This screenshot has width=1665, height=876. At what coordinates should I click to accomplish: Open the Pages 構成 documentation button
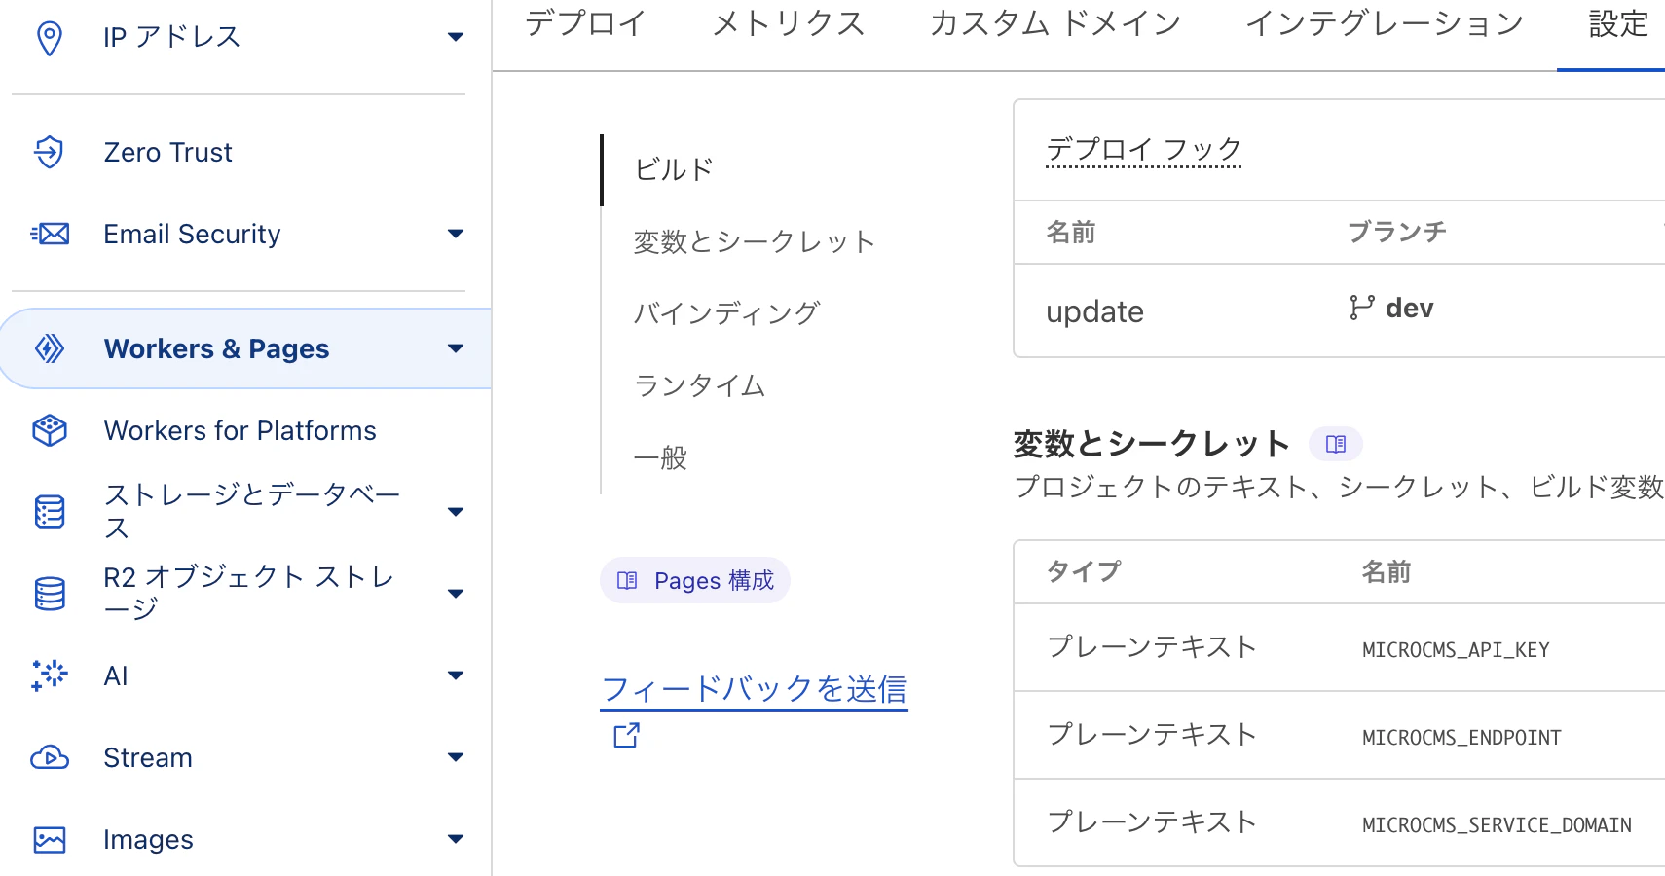(695, 581)
